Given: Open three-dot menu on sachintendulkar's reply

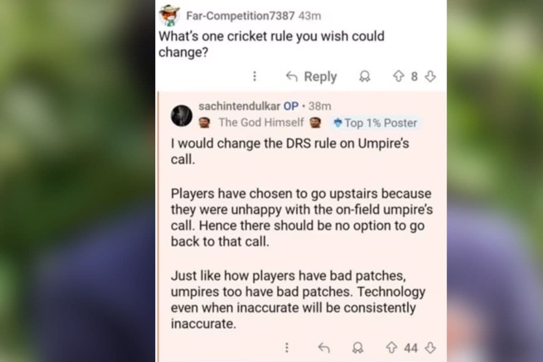Looking at the screenshot, I should (x=286, y=348).
